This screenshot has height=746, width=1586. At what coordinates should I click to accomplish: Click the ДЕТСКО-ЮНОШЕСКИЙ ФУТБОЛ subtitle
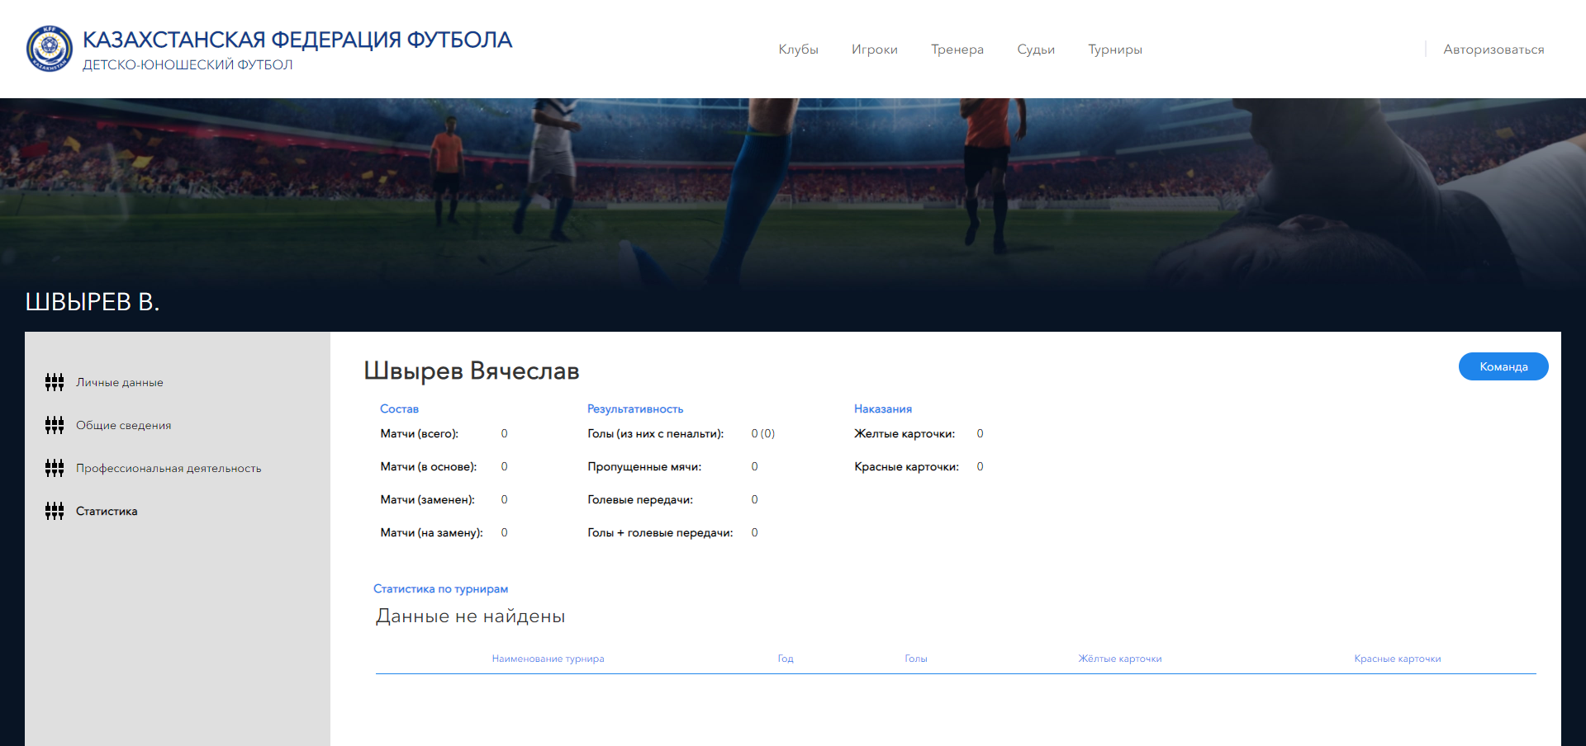[188, 65]
